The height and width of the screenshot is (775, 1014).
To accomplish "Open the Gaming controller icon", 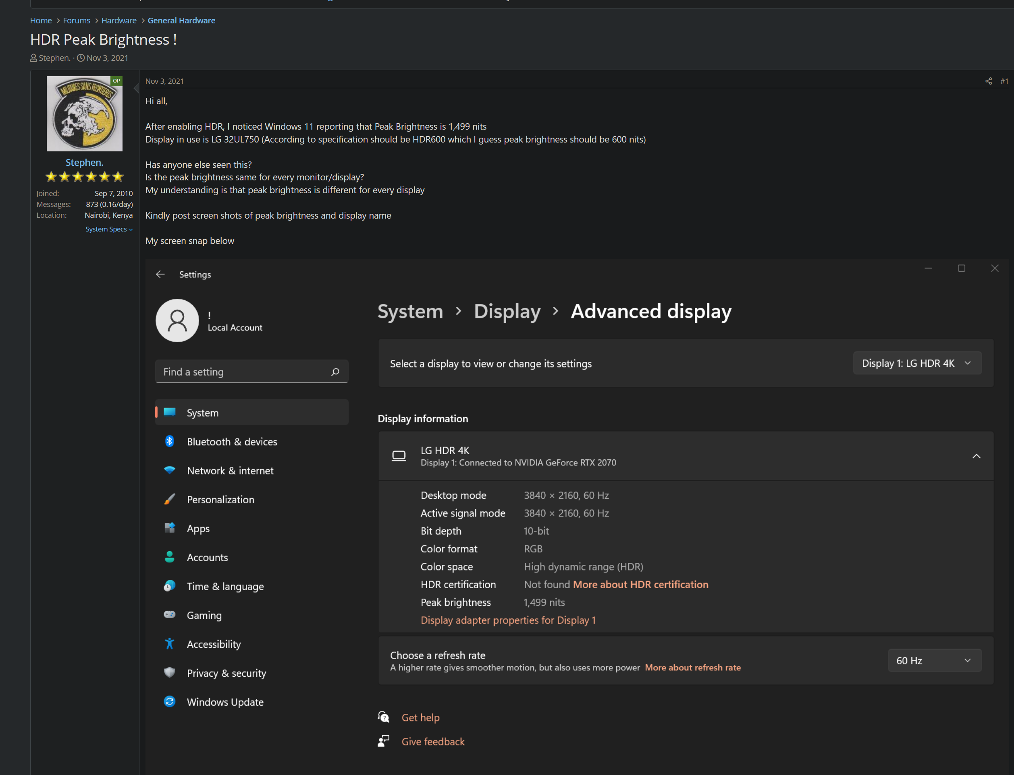I will (x=170, y=615).
